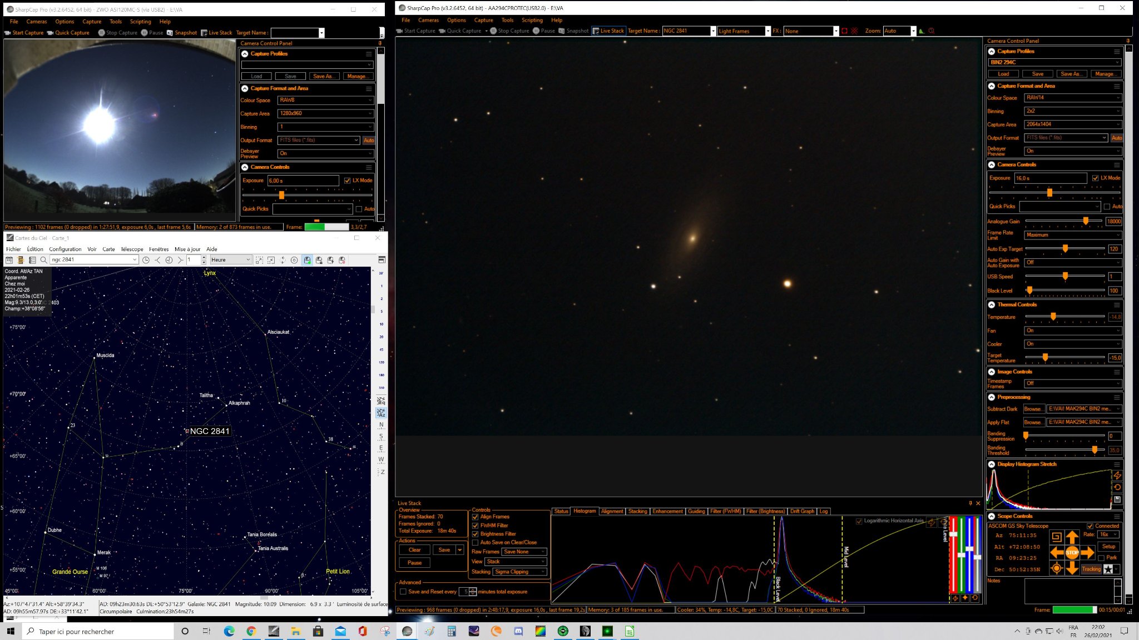
Task: Open the scope Rate dropdown
Action: 1108,534
